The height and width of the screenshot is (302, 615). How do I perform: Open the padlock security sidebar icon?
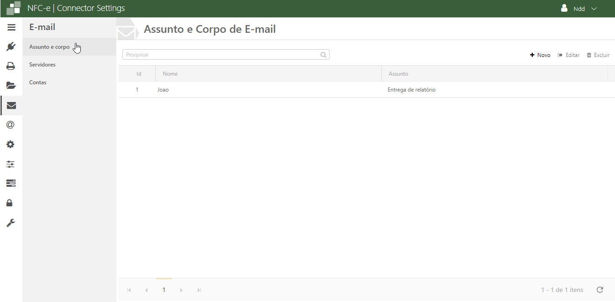pos(10,203)
